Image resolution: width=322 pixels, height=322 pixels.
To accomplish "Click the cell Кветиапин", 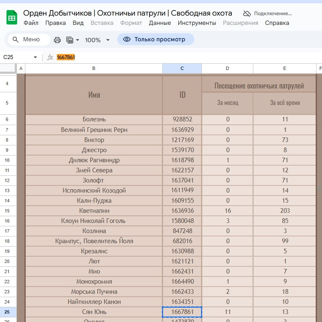I will click(x=94, y=211).
